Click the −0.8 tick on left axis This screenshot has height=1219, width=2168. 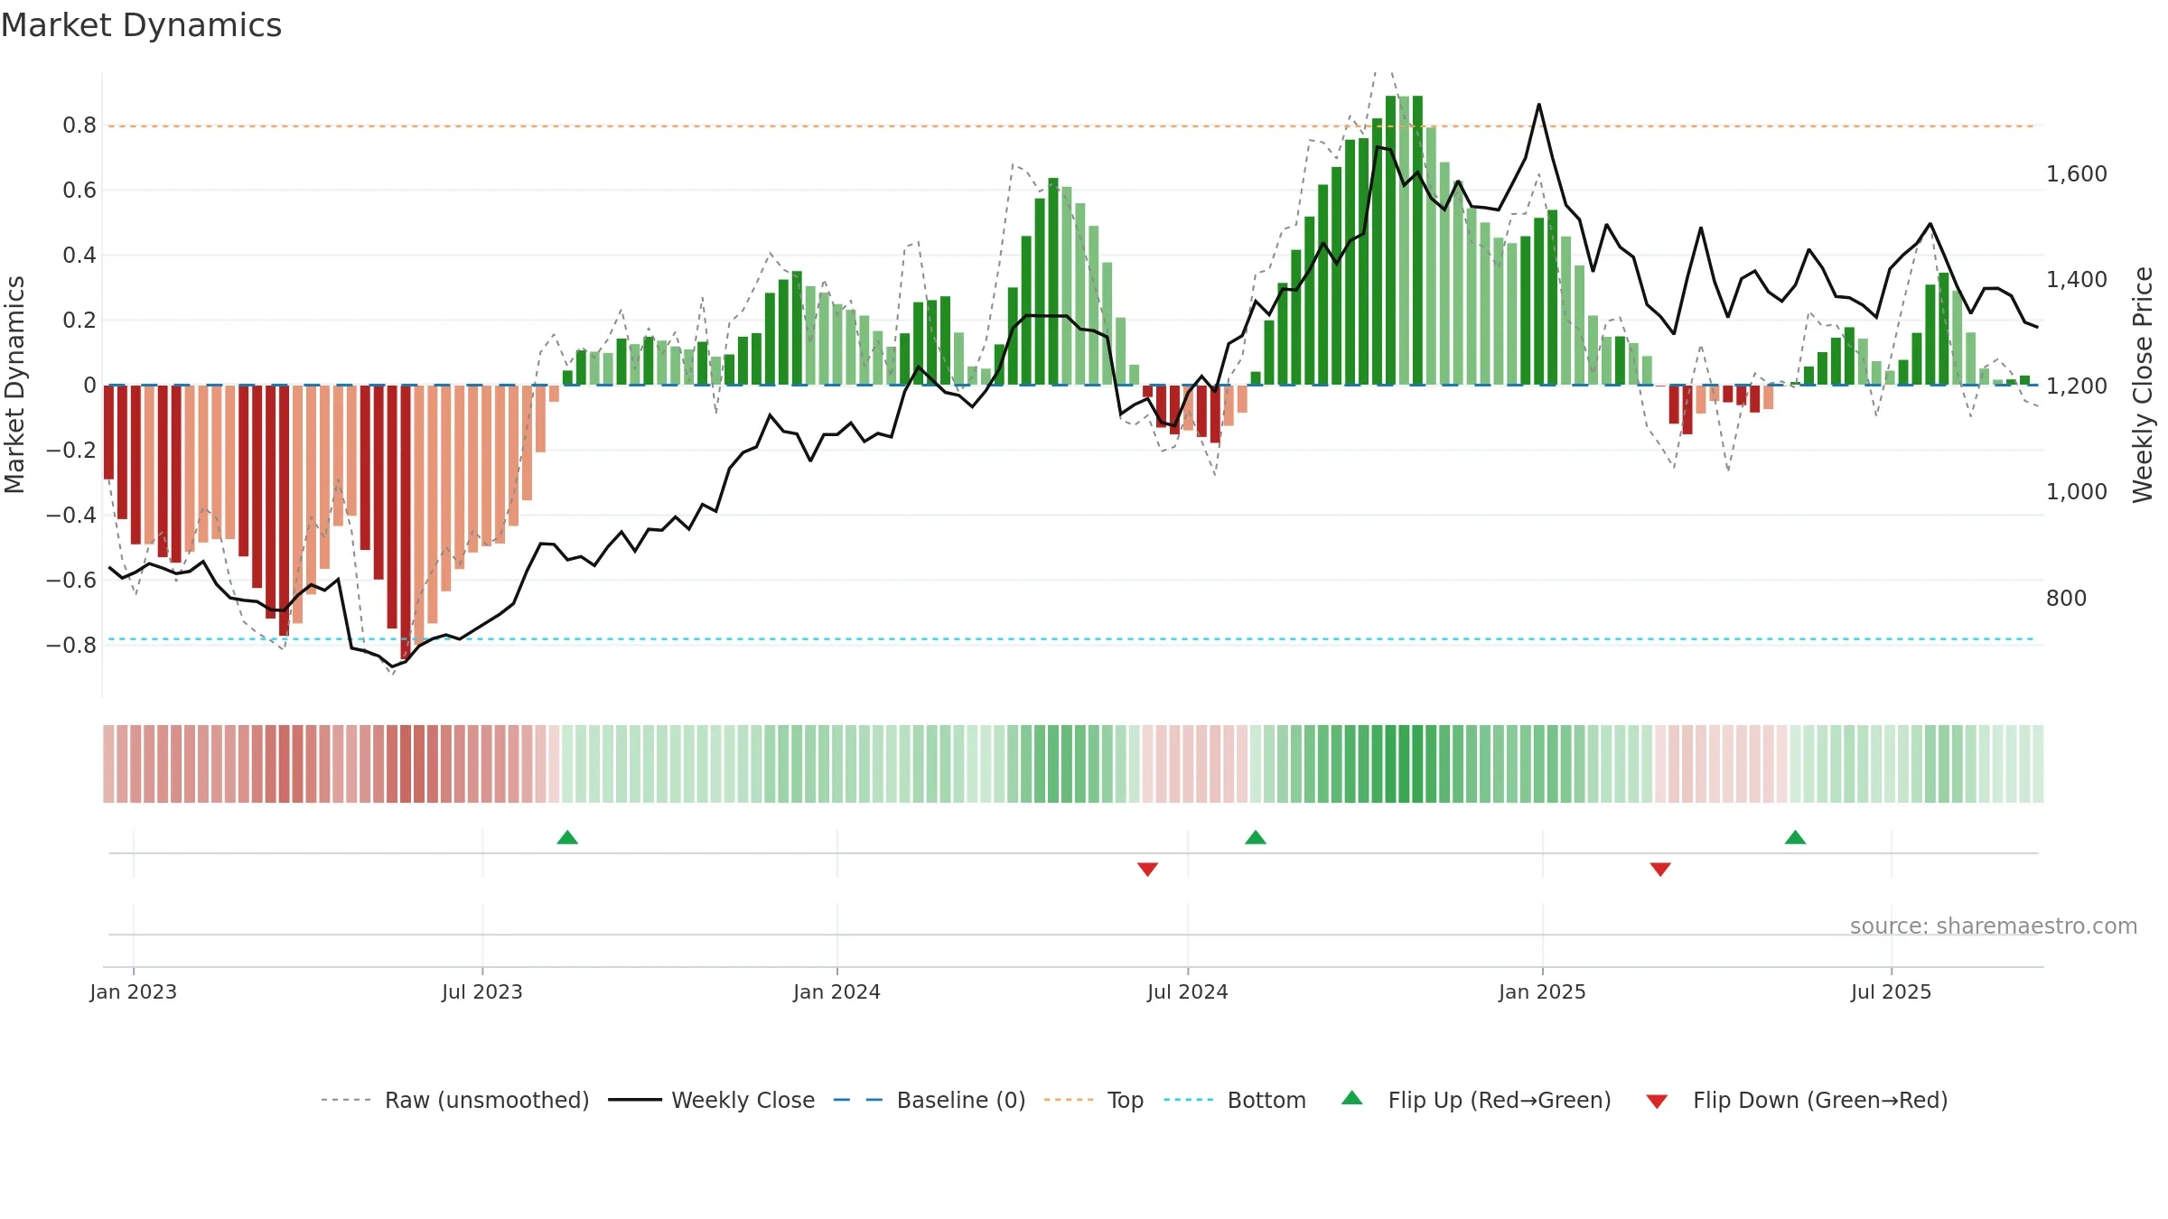point(71,646)
